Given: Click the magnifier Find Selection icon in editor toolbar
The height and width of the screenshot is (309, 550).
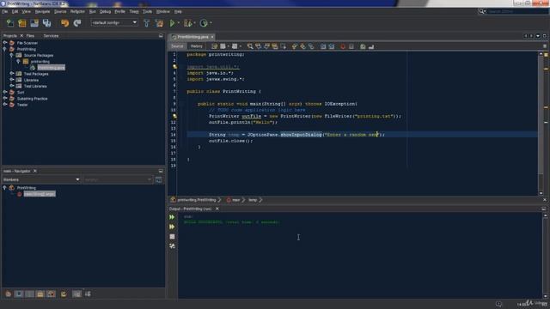Looking at the screenshot, I should click(250, 46).
